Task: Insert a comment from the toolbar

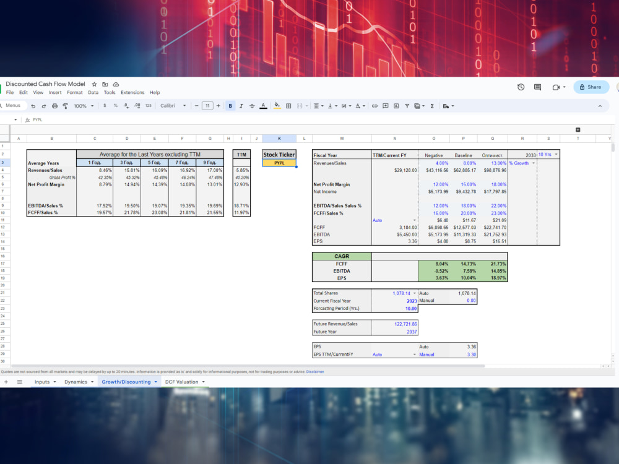Action: (x=385, y=106)
